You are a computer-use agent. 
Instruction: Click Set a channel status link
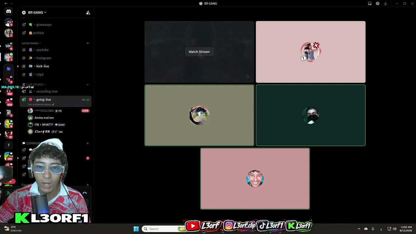click(39, 105)
